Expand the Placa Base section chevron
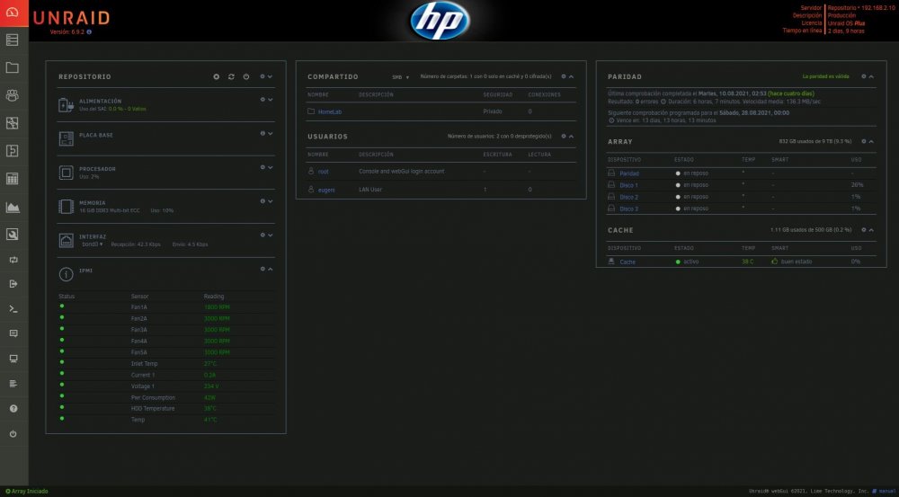This screenshot has width=899, height=497. 270,133
